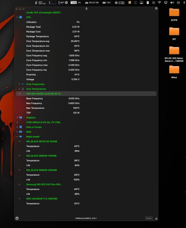Collapse WD_BLACK SN750 SE 500GB drive
Image resolution: width=186 pixels, height=228 pixels.
tap(19, 141)
